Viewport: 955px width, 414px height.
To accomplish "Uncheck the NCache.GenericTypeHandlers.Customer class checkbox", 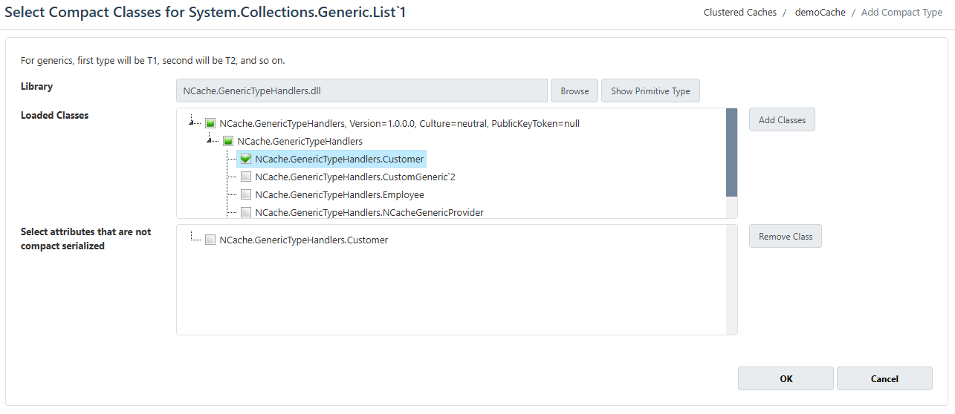I will click(x=246, y=159).
